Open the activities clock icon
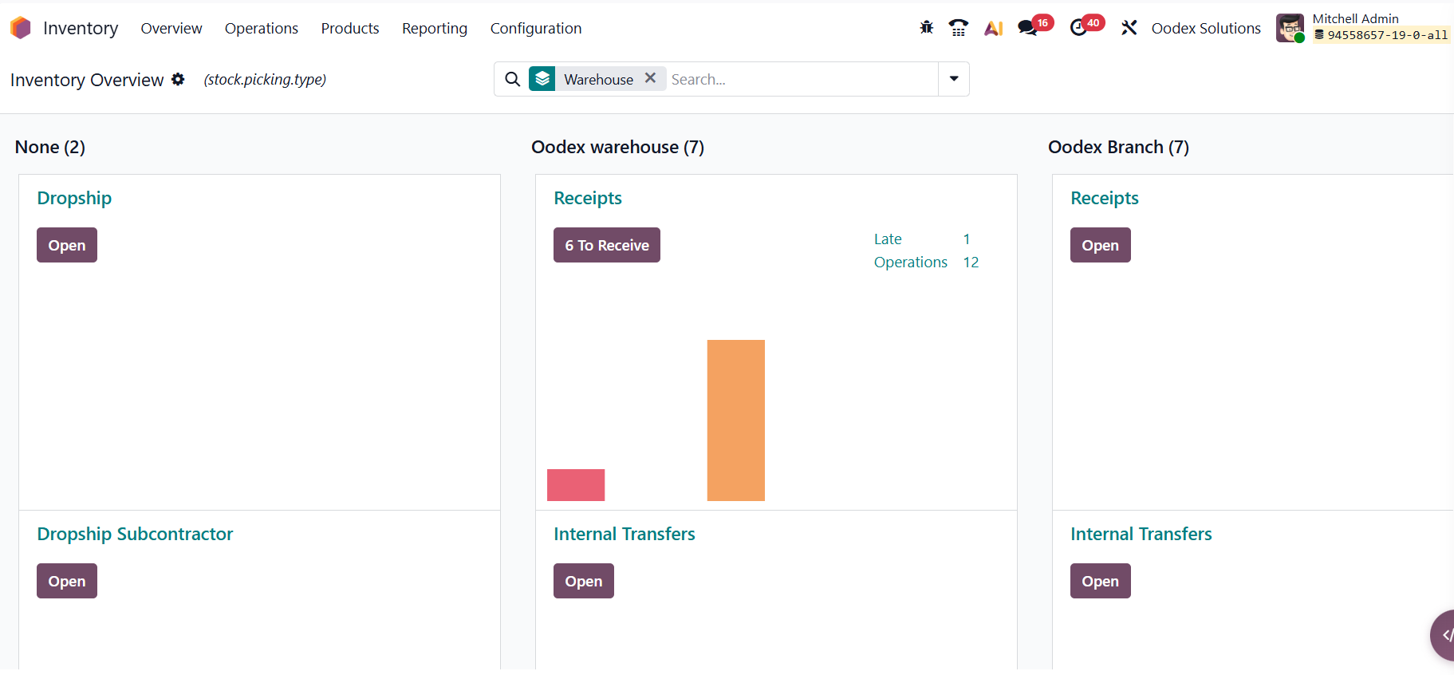This screenshot has height=675, width=1454. point(1078,28)
